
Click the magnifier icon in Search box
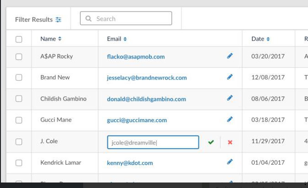point(88,18)
